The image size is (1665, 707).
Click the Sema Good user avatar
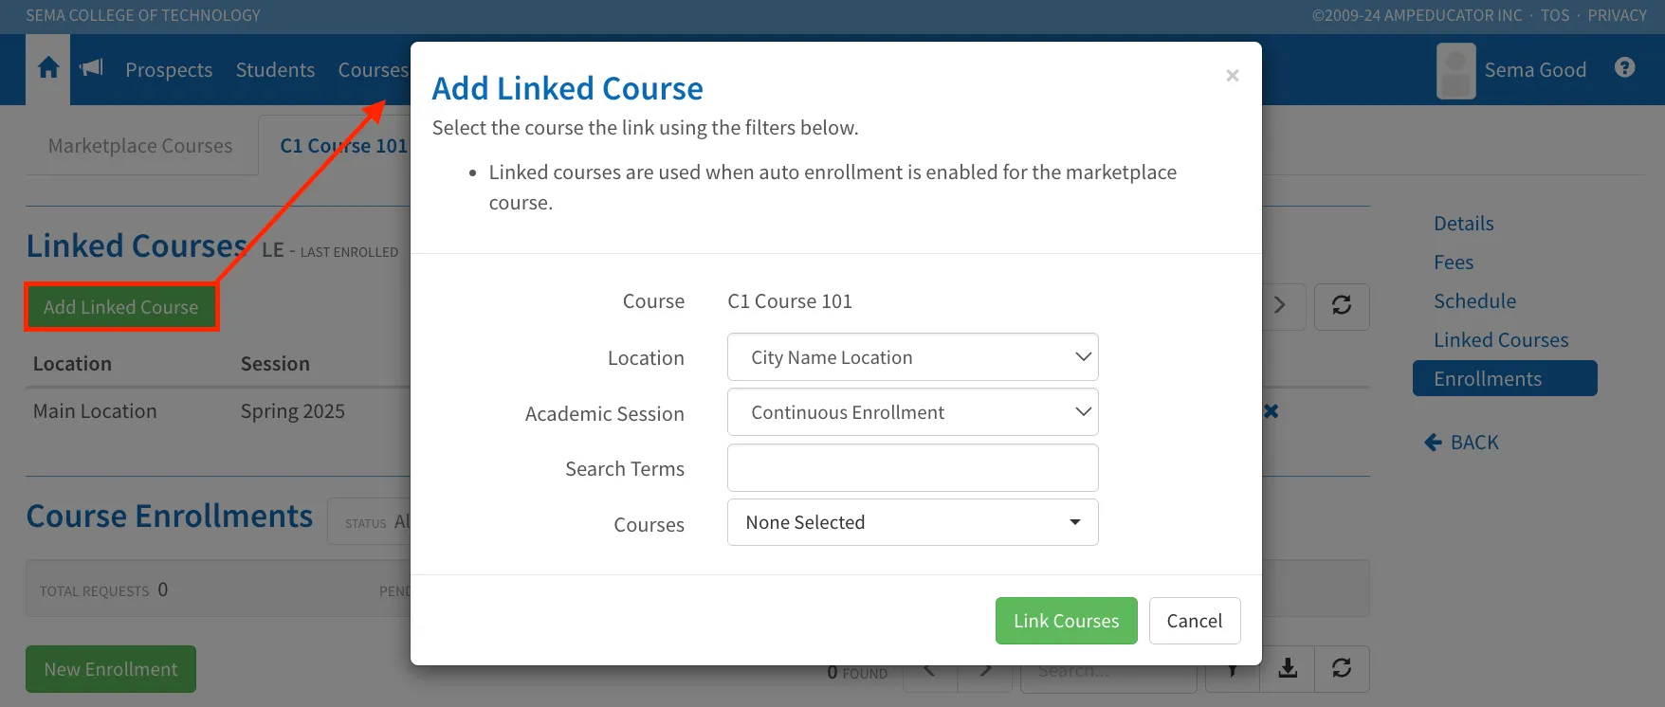[x=1456, y=70]
